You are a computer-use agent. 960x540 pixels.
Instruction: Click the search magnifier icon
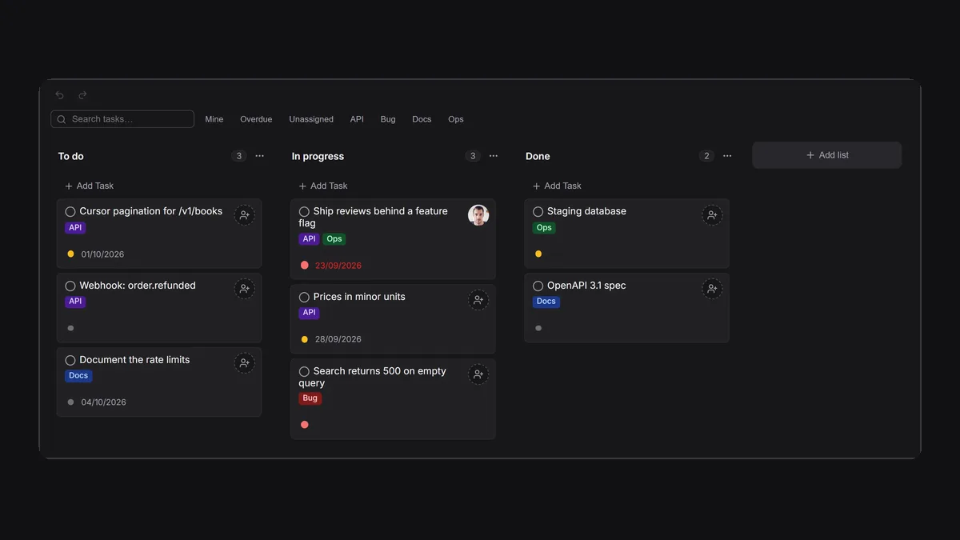tap(62, 119)
